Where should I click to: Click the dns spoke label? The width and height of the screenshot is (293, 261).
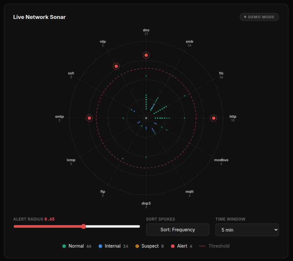coord(146,30)
